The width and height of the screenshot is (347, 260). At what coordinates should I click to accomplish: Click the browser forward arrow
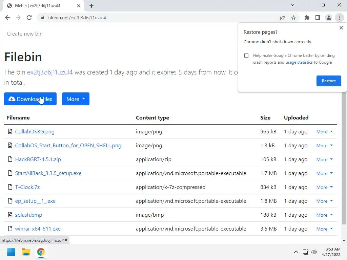[18, 18]
